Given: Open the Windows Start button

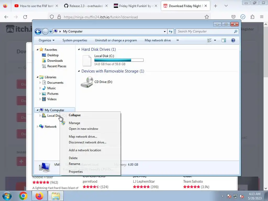Looking at the screenshot, I should point(7,196).
